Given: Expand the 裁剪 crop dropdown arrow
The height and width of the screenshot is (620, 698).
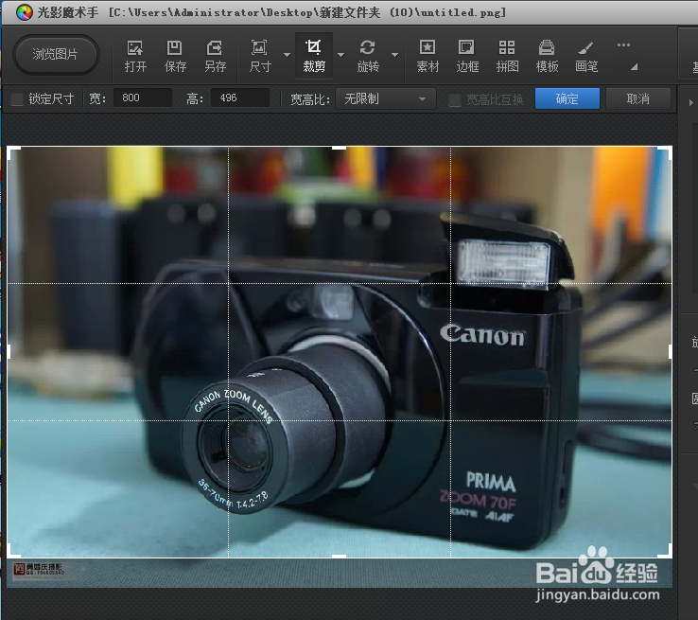Looking at the screenshot, I should pos(341,55).
